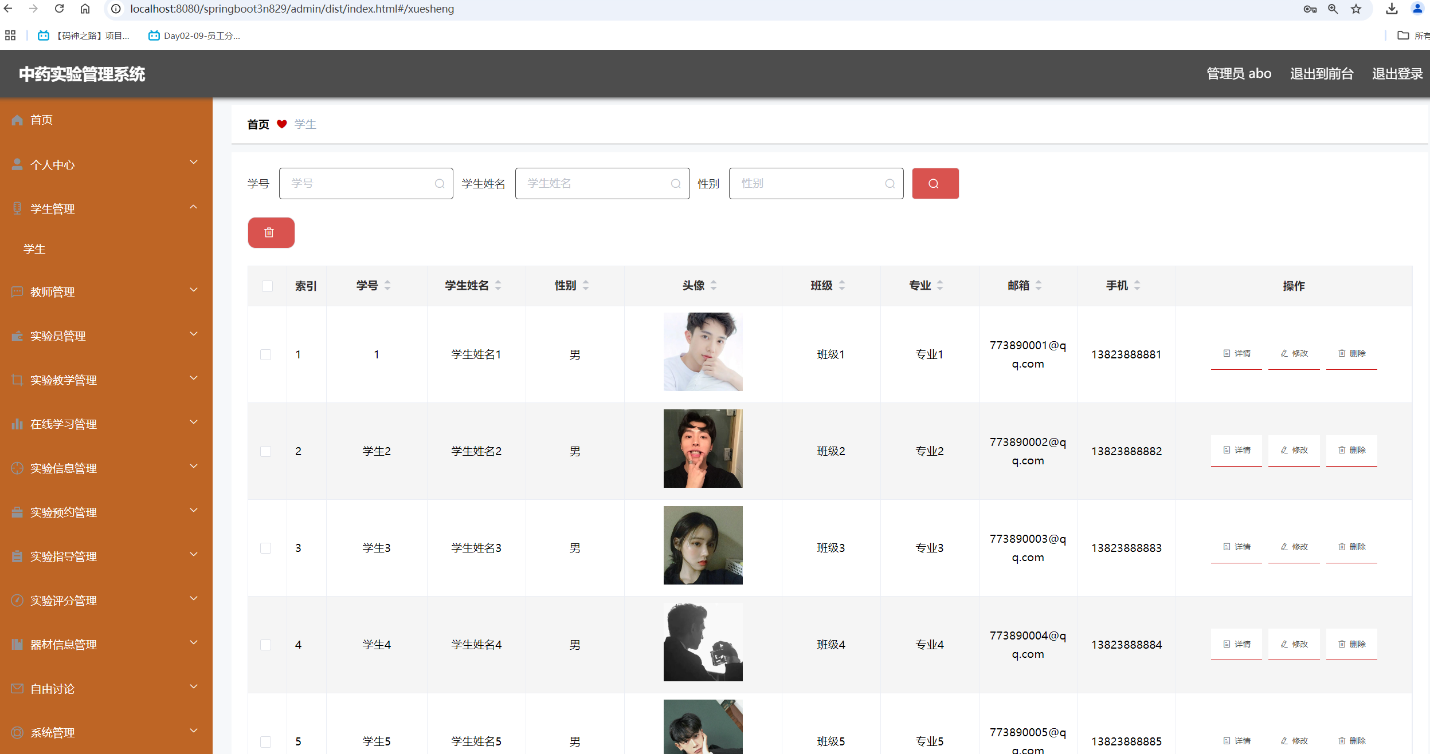
Task: Click the browser home icon
Action: click(x=85, y=9)
